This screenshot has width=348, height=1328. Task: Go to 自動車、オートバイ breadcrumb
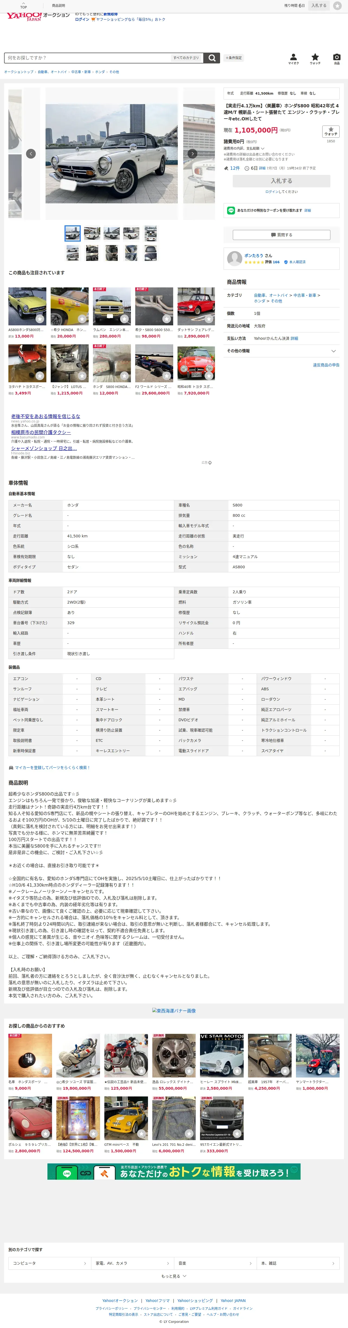click(x=52, y=72)
